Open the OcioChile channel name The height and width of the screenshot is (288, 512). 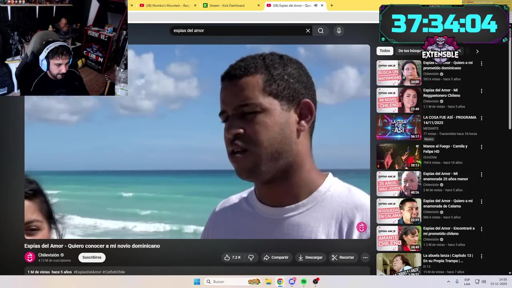(x=430, y=157)
